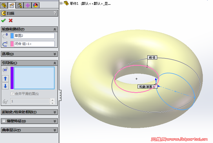Click the panel collapse handle on divider
This screenshot has width=213, height=143.
[60, 95]
